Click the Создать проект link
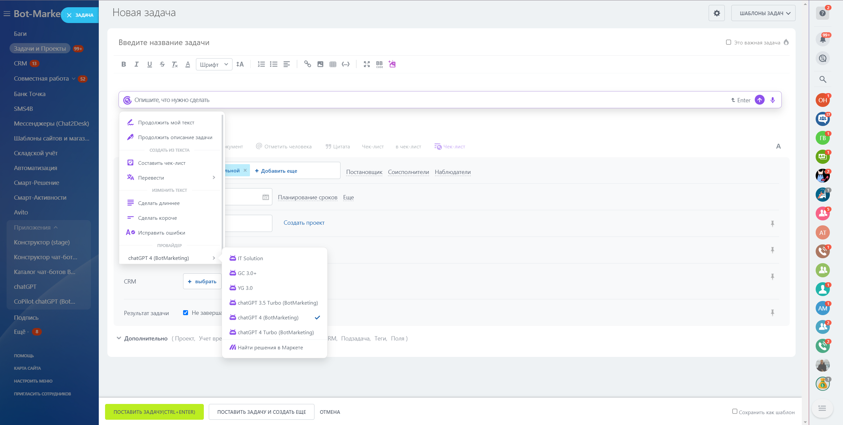Image resolution: width=843 pixels, height=425 pixels. 304,223
